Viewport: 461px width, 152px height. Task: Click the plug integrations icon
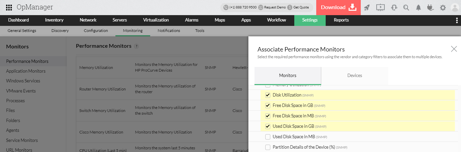pos(431,7)
